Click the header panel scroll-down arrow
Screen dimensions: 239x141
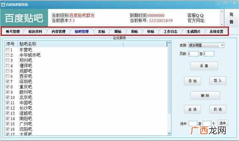coord(222,24)
